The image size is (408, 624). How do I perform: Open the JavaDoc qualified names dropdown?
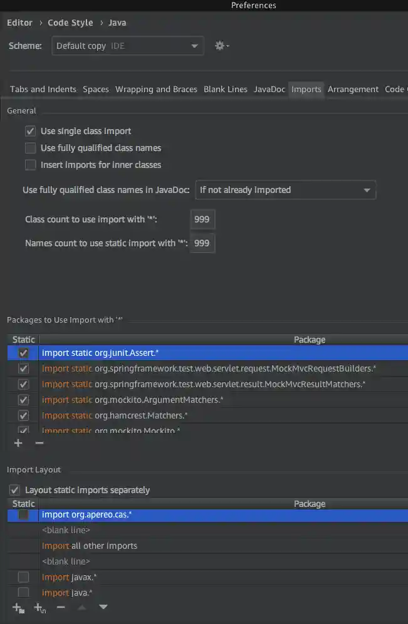pos(285,190)
